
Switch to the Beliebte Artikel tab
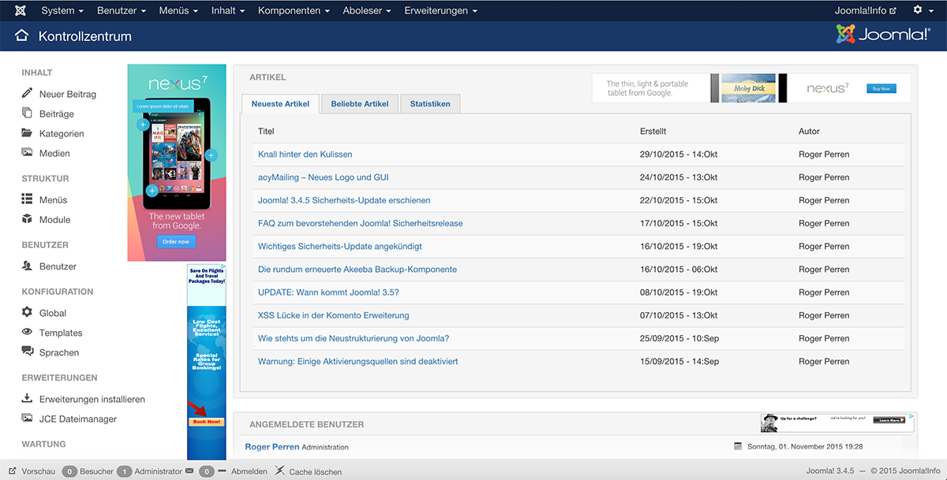360,103
